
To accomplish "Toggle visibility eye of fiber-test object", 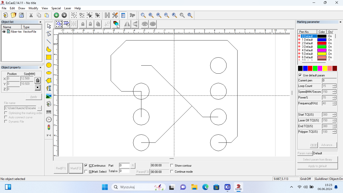I will [4, 32].
